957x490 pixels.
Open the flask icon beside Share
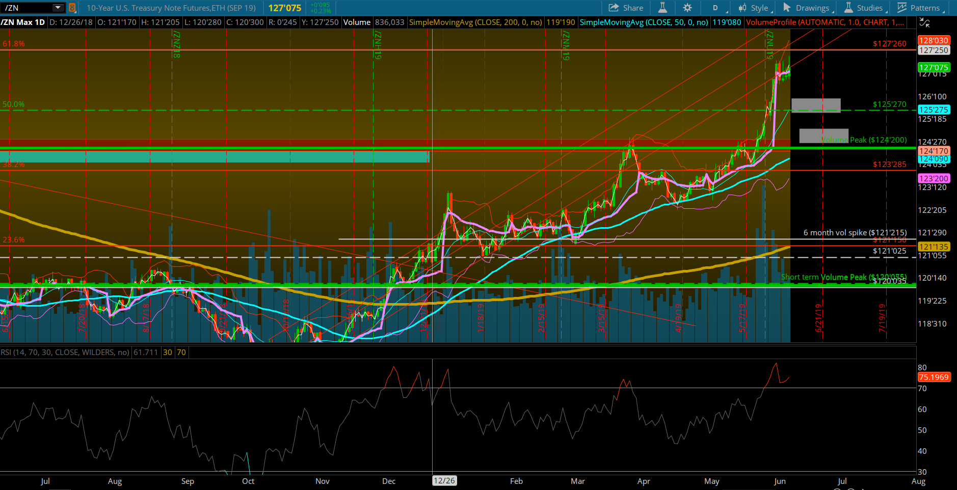662,8
